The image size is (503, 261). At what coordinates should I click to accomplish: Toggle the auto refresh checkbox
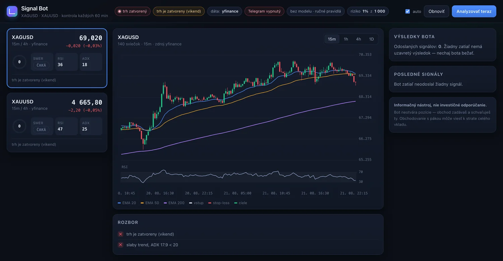pos(407,11)
